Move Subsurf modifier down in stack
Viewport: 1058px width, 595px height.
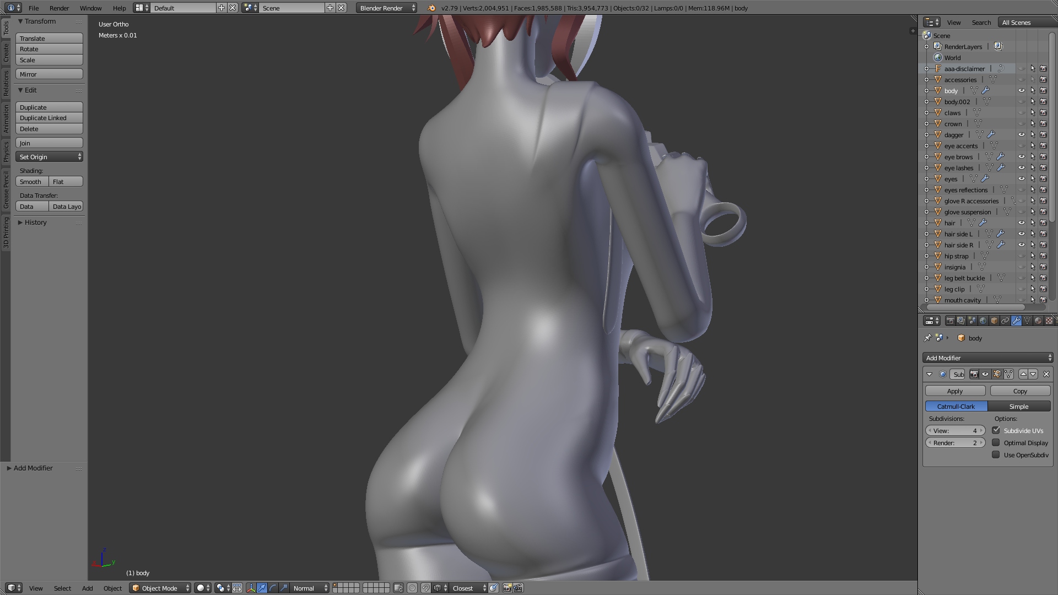click(1033, 374)
